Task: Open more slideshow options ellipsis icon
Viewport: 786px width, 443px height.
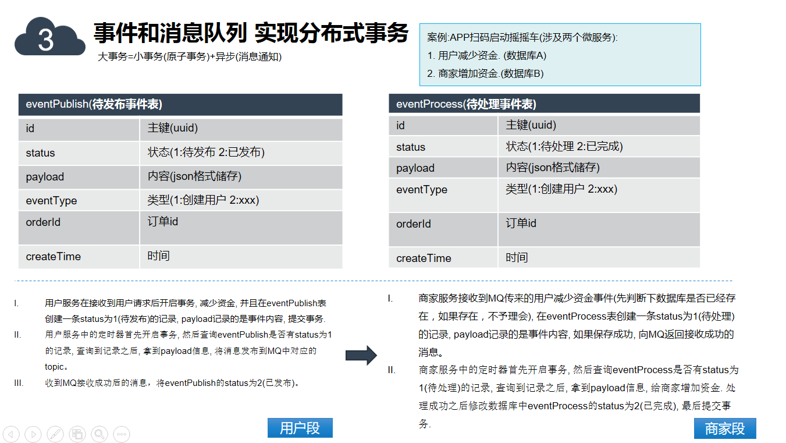Action: [x=122, y=434]
